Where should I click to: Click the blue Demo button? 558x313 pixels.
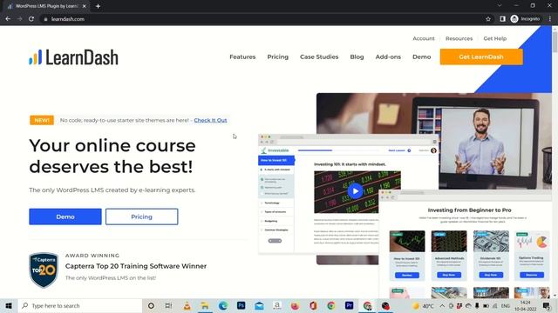[65, 216]
